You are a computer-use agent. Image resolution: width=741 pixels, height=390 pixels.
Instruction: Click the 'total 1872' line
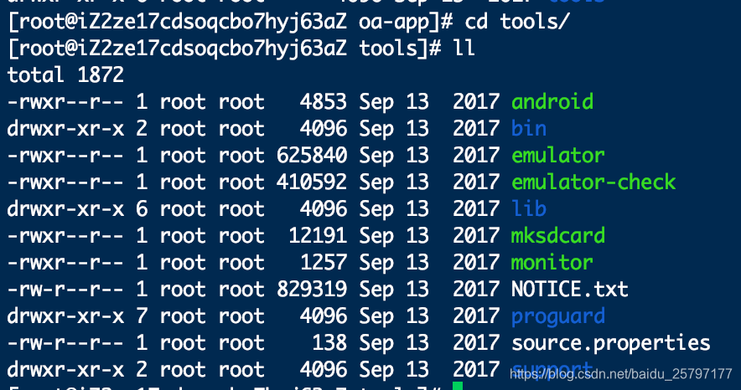65,75
